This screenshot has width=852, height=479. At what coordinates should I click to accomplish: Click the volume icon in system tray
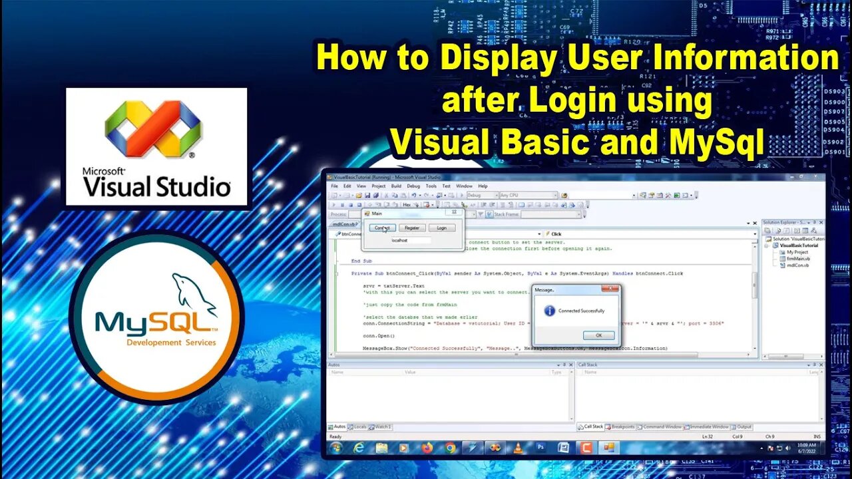click(788, 448)
